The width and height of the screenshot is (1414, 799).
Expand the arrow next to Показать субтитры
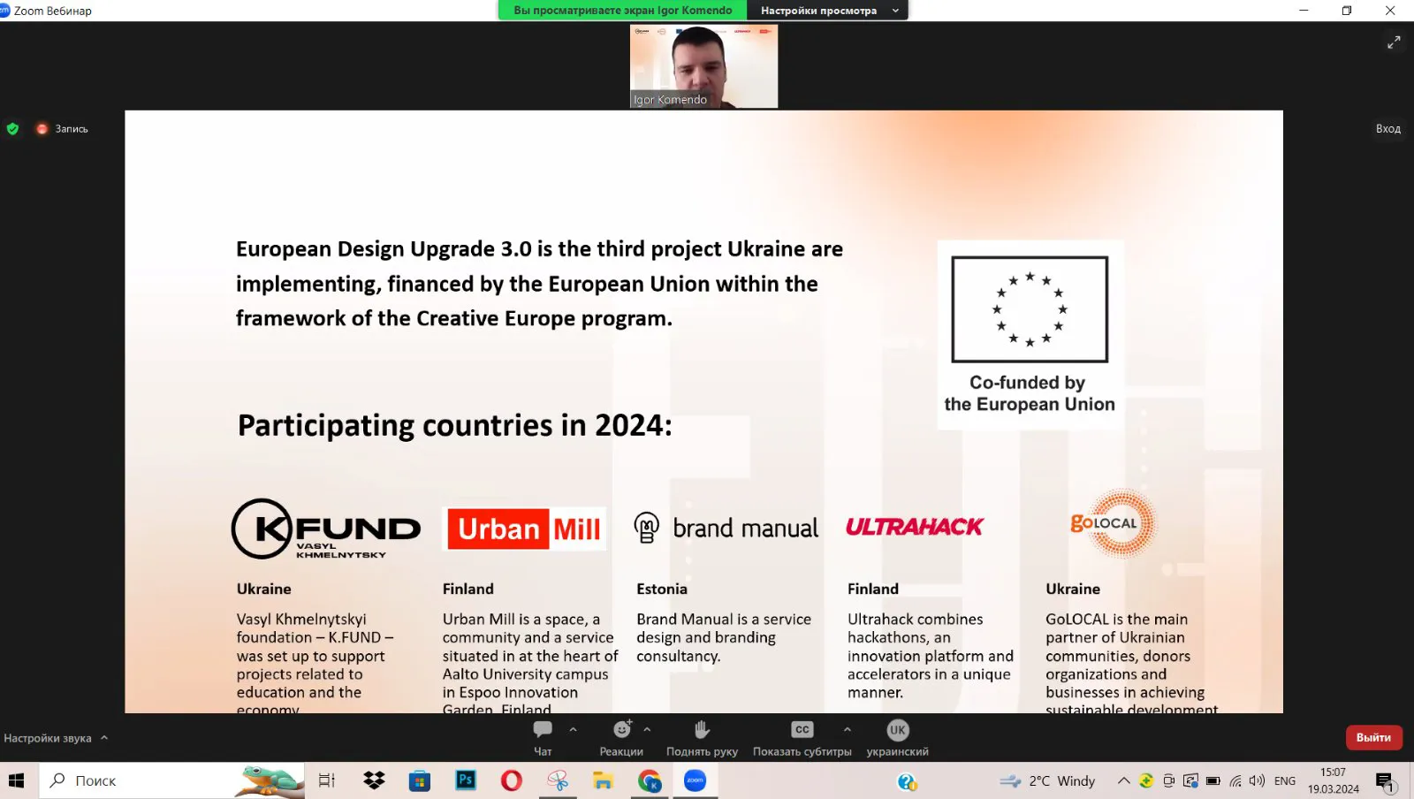847,730
